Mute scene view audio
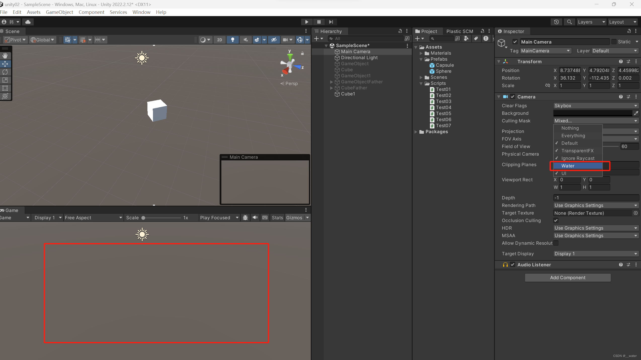The height and width of the screenshot is (360, 641). coord(245,40)
